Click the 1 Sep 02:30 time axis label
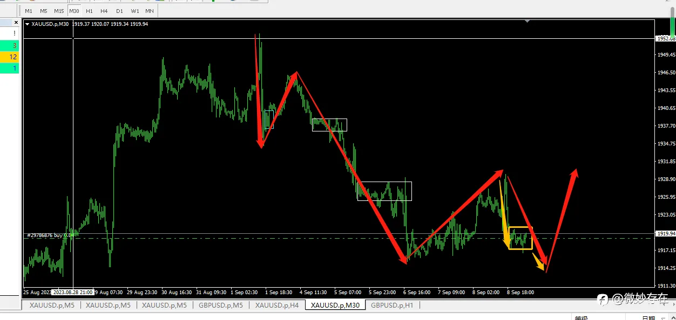676x320 pixels. point(245,293)
